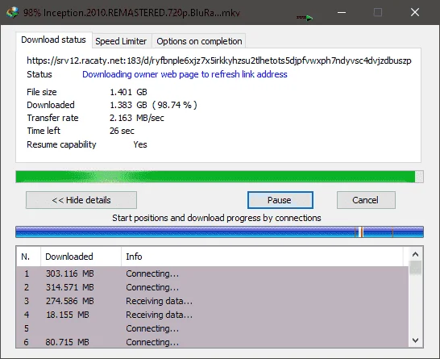Viewport: 440px width, 359px height.
Task: Click the connections list scrollbar thumb
Action: 416,267
